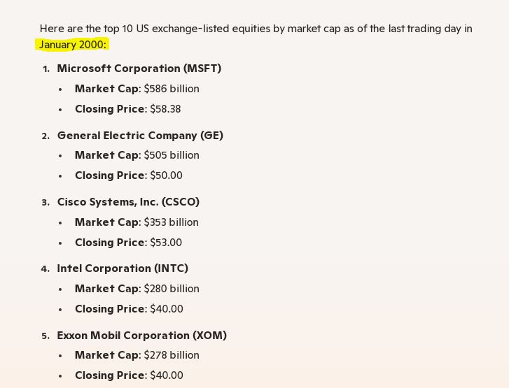Viewport: 509px width, 388px height.
Task: Click the $505 billion market cap value
Action: pos(172,155)
